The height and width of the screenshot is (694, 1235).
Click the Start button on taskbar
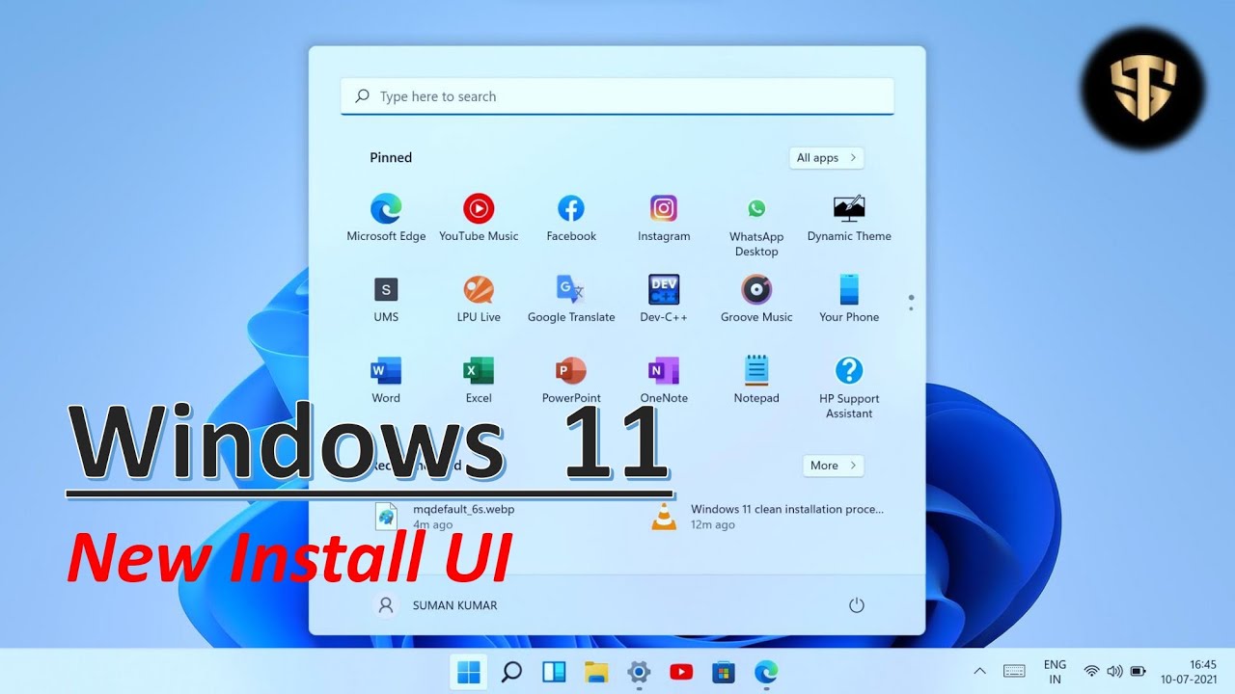[469, 672]
